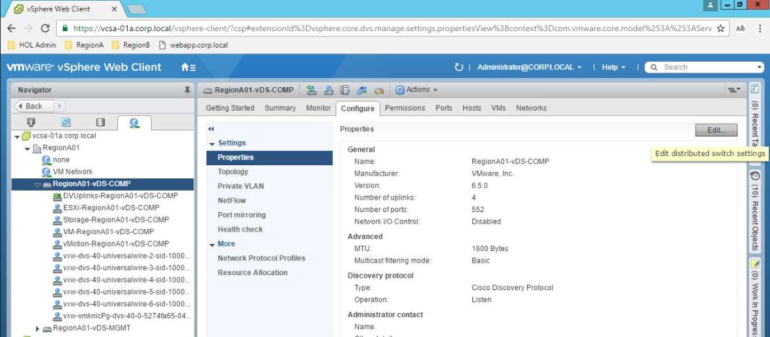This screenshot has width=770, height=337.
Task: Collapse the RegionA01 datacenter node
Action: pyautogui.click(x=27, y=148)
